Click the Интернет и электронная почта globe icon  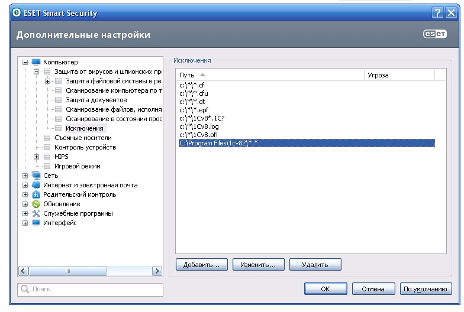[36, 185]
